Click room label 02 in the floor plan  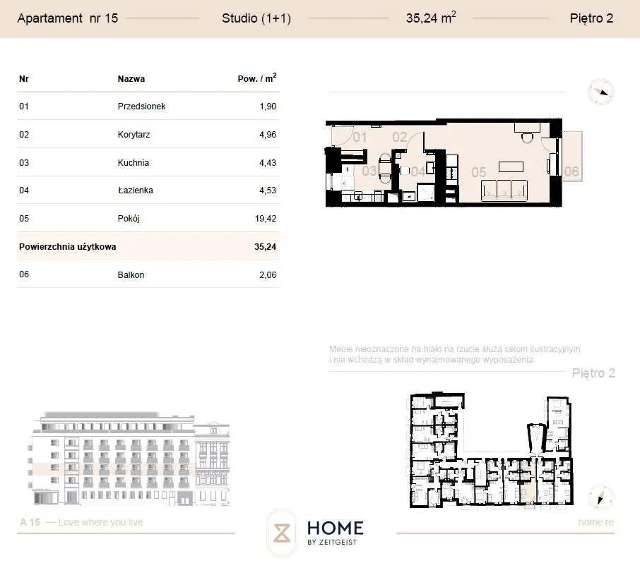tap(400, 137)
